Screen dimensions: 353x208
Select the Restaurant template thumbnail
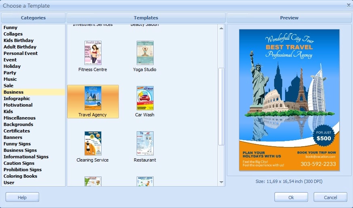tap(145, 143)
